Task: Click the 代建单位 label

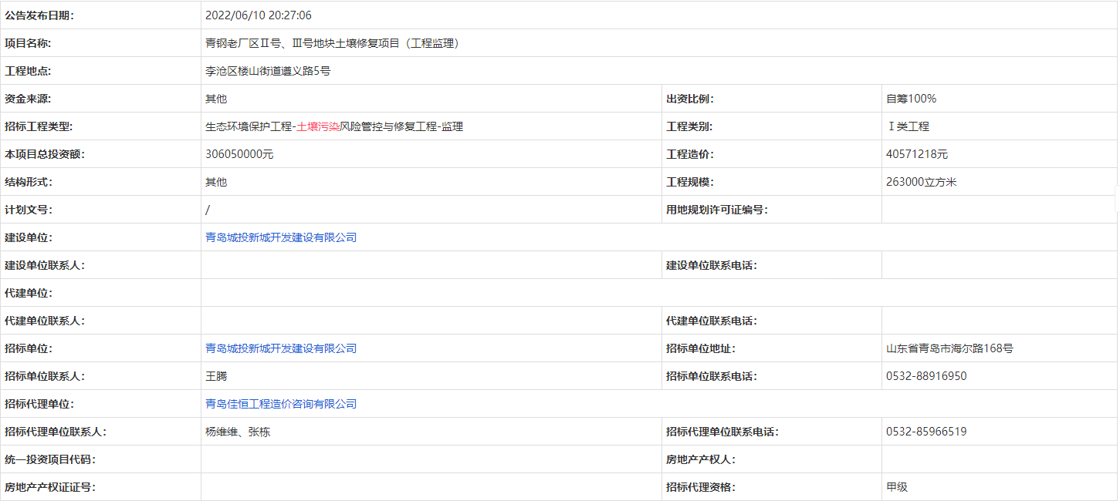Action: [28, 293]
